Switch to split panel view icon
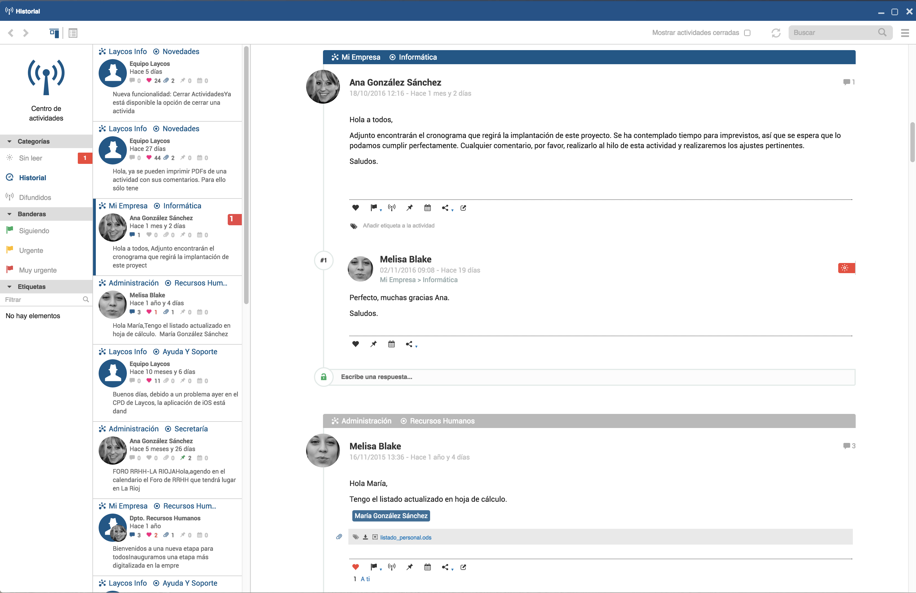This screenshot has width=916, height=593. [54, 33]
